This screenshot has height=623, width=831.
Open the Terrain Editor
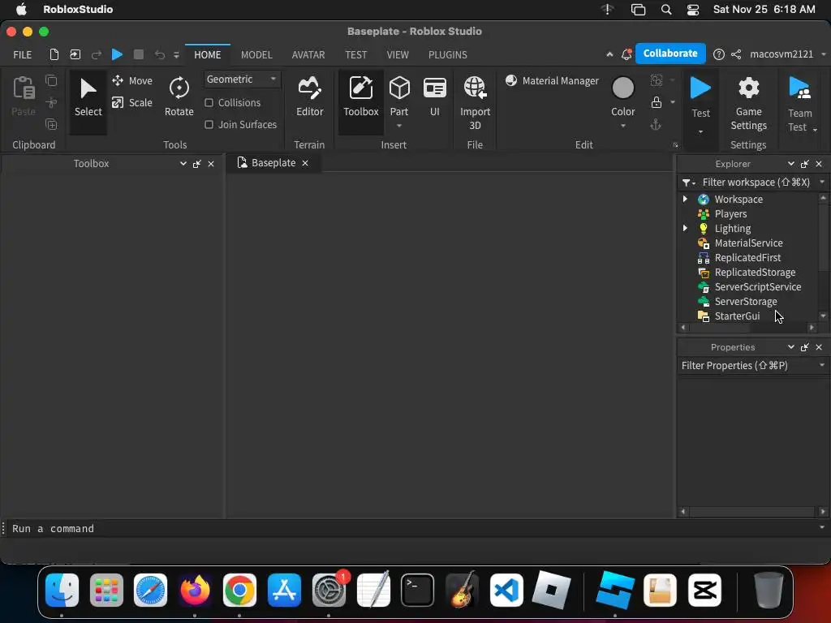tap(309, 97)
